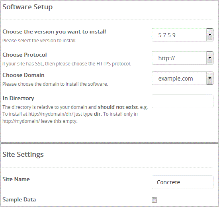Click the Software Setup heading
This screenshot has height=207, width=219.
click(27, 7)
